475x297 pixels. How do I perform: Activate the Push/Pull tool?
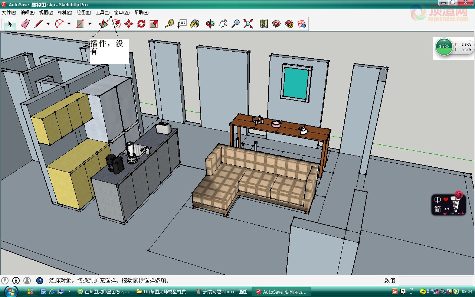(104, 24)
